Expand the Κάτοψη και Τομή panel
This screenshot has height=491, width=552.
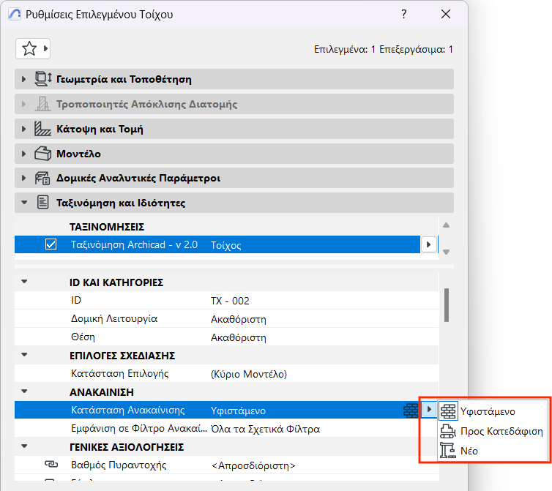point(23,129)
